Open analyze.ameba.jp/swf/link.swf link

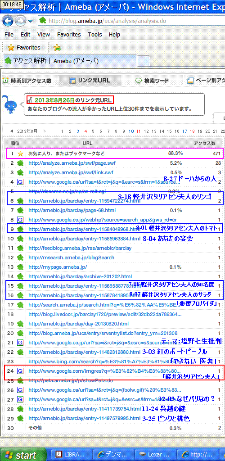point(71,172)
